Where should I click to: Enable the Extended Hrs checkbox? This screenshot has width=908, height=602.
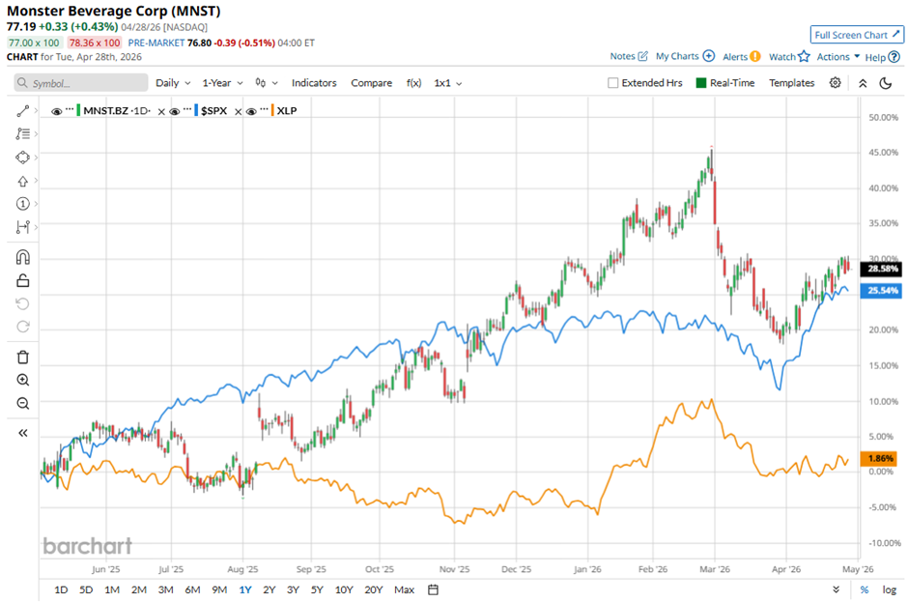click(x=612, y=83)
